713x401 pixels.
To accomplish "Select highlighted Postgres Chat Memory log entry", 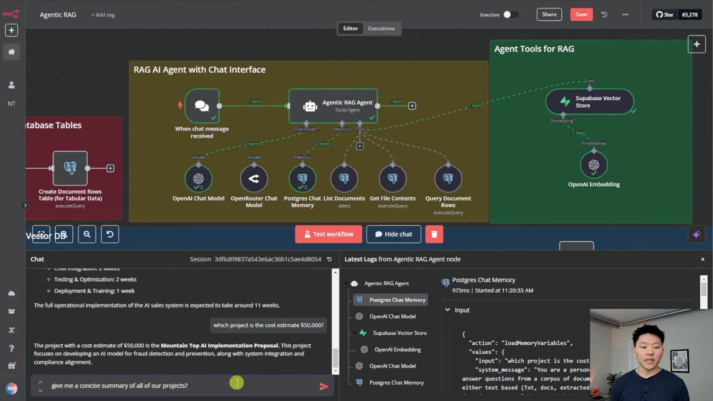I will 391,300.
